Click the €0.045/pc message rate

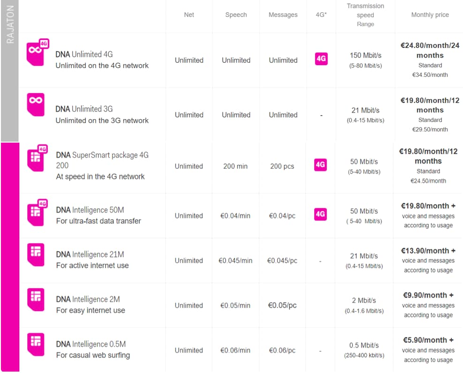point(282,261)
